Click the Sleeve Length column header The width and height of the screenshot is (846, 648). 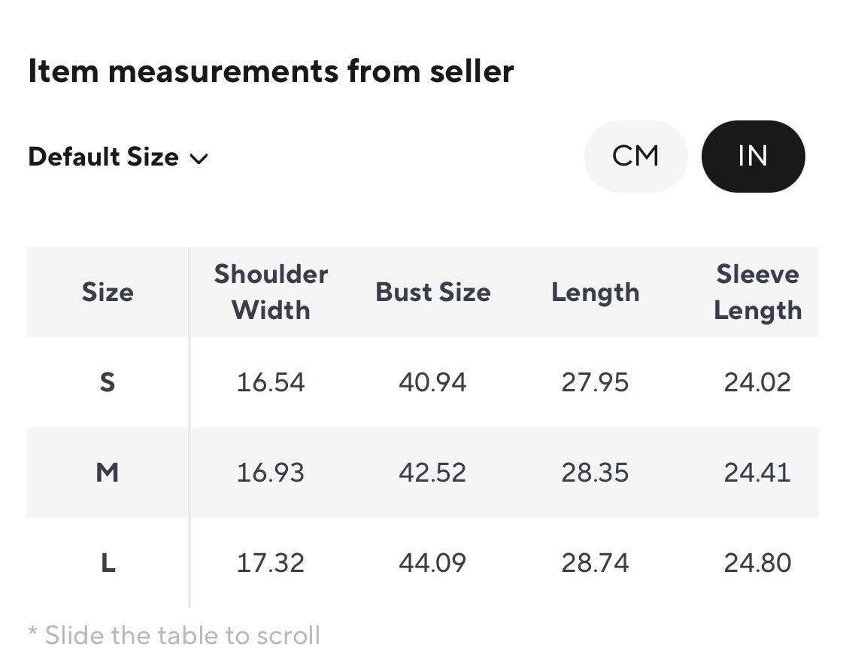click(757, 292)
